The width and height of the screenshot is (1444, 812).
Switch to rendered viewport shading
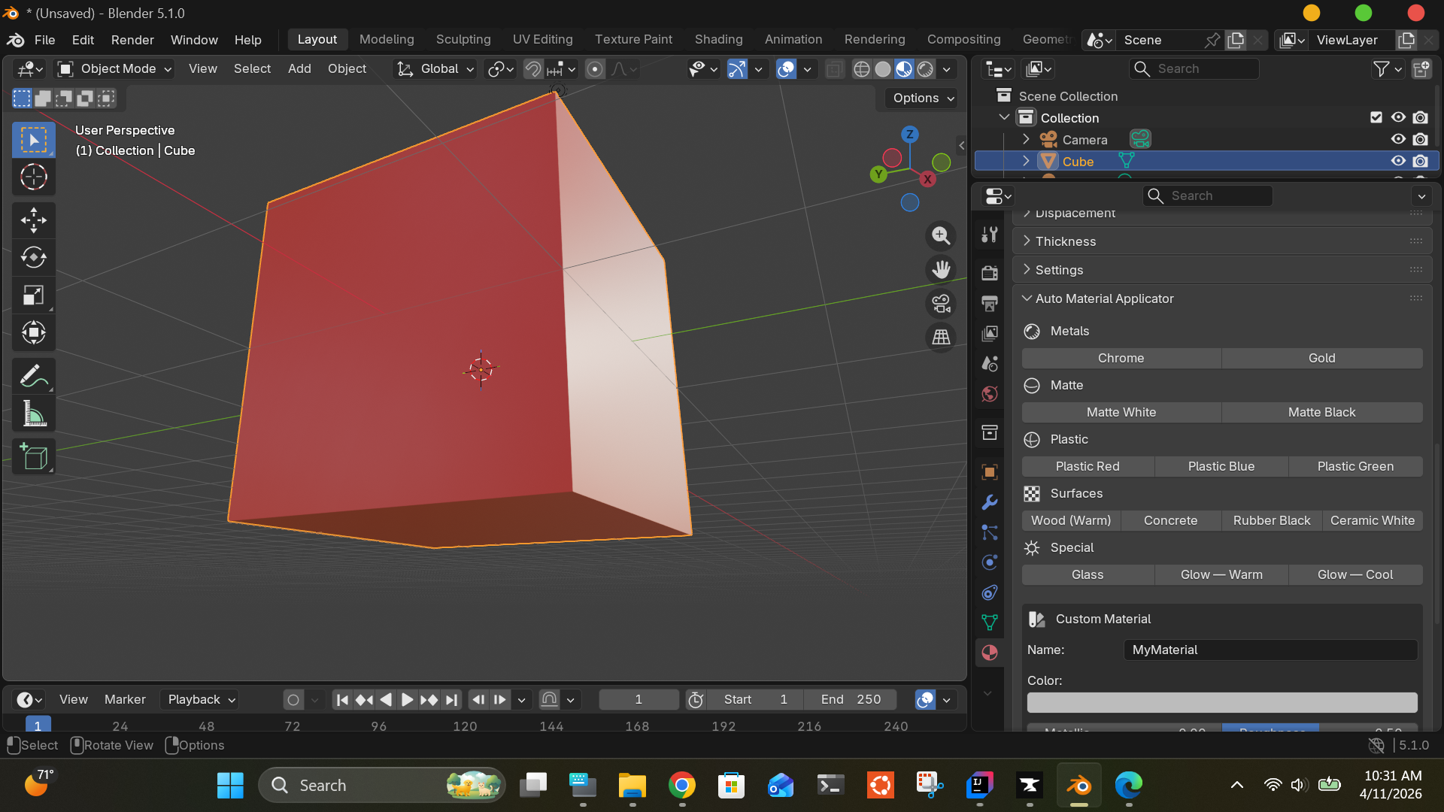pyautogui.click(x=925, y=69)
